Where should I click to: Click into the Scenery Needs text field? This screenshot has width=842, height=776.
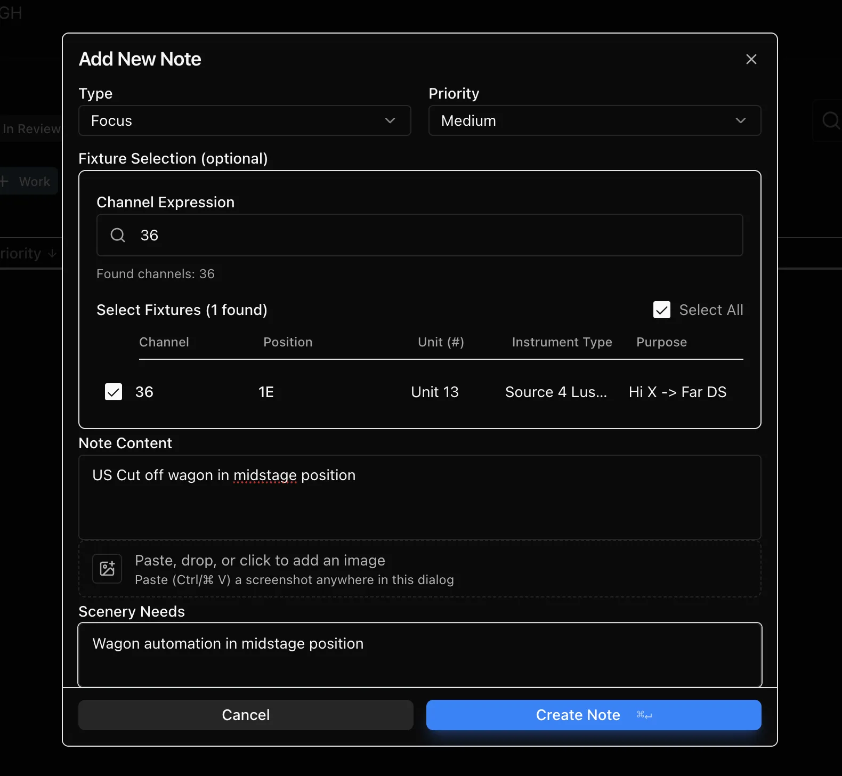(x=420, y=655)
